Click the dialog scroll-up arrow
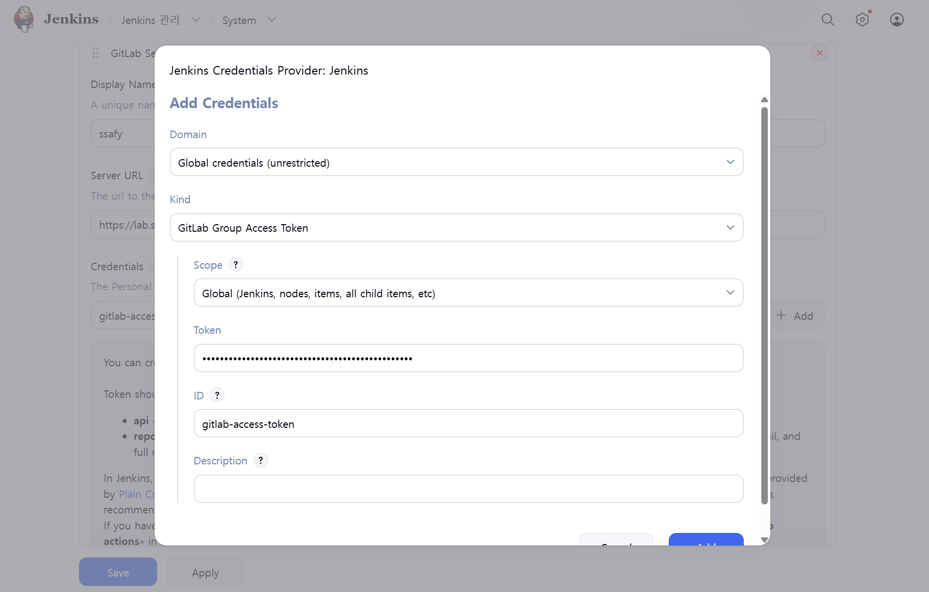The height and width of the screenshot is (592, 929). click(x=764, y=100)
